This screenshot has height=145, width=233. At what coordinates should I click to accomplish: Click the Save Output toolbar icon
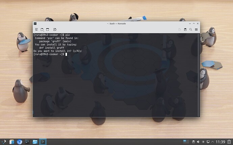[x=55, y=30]
